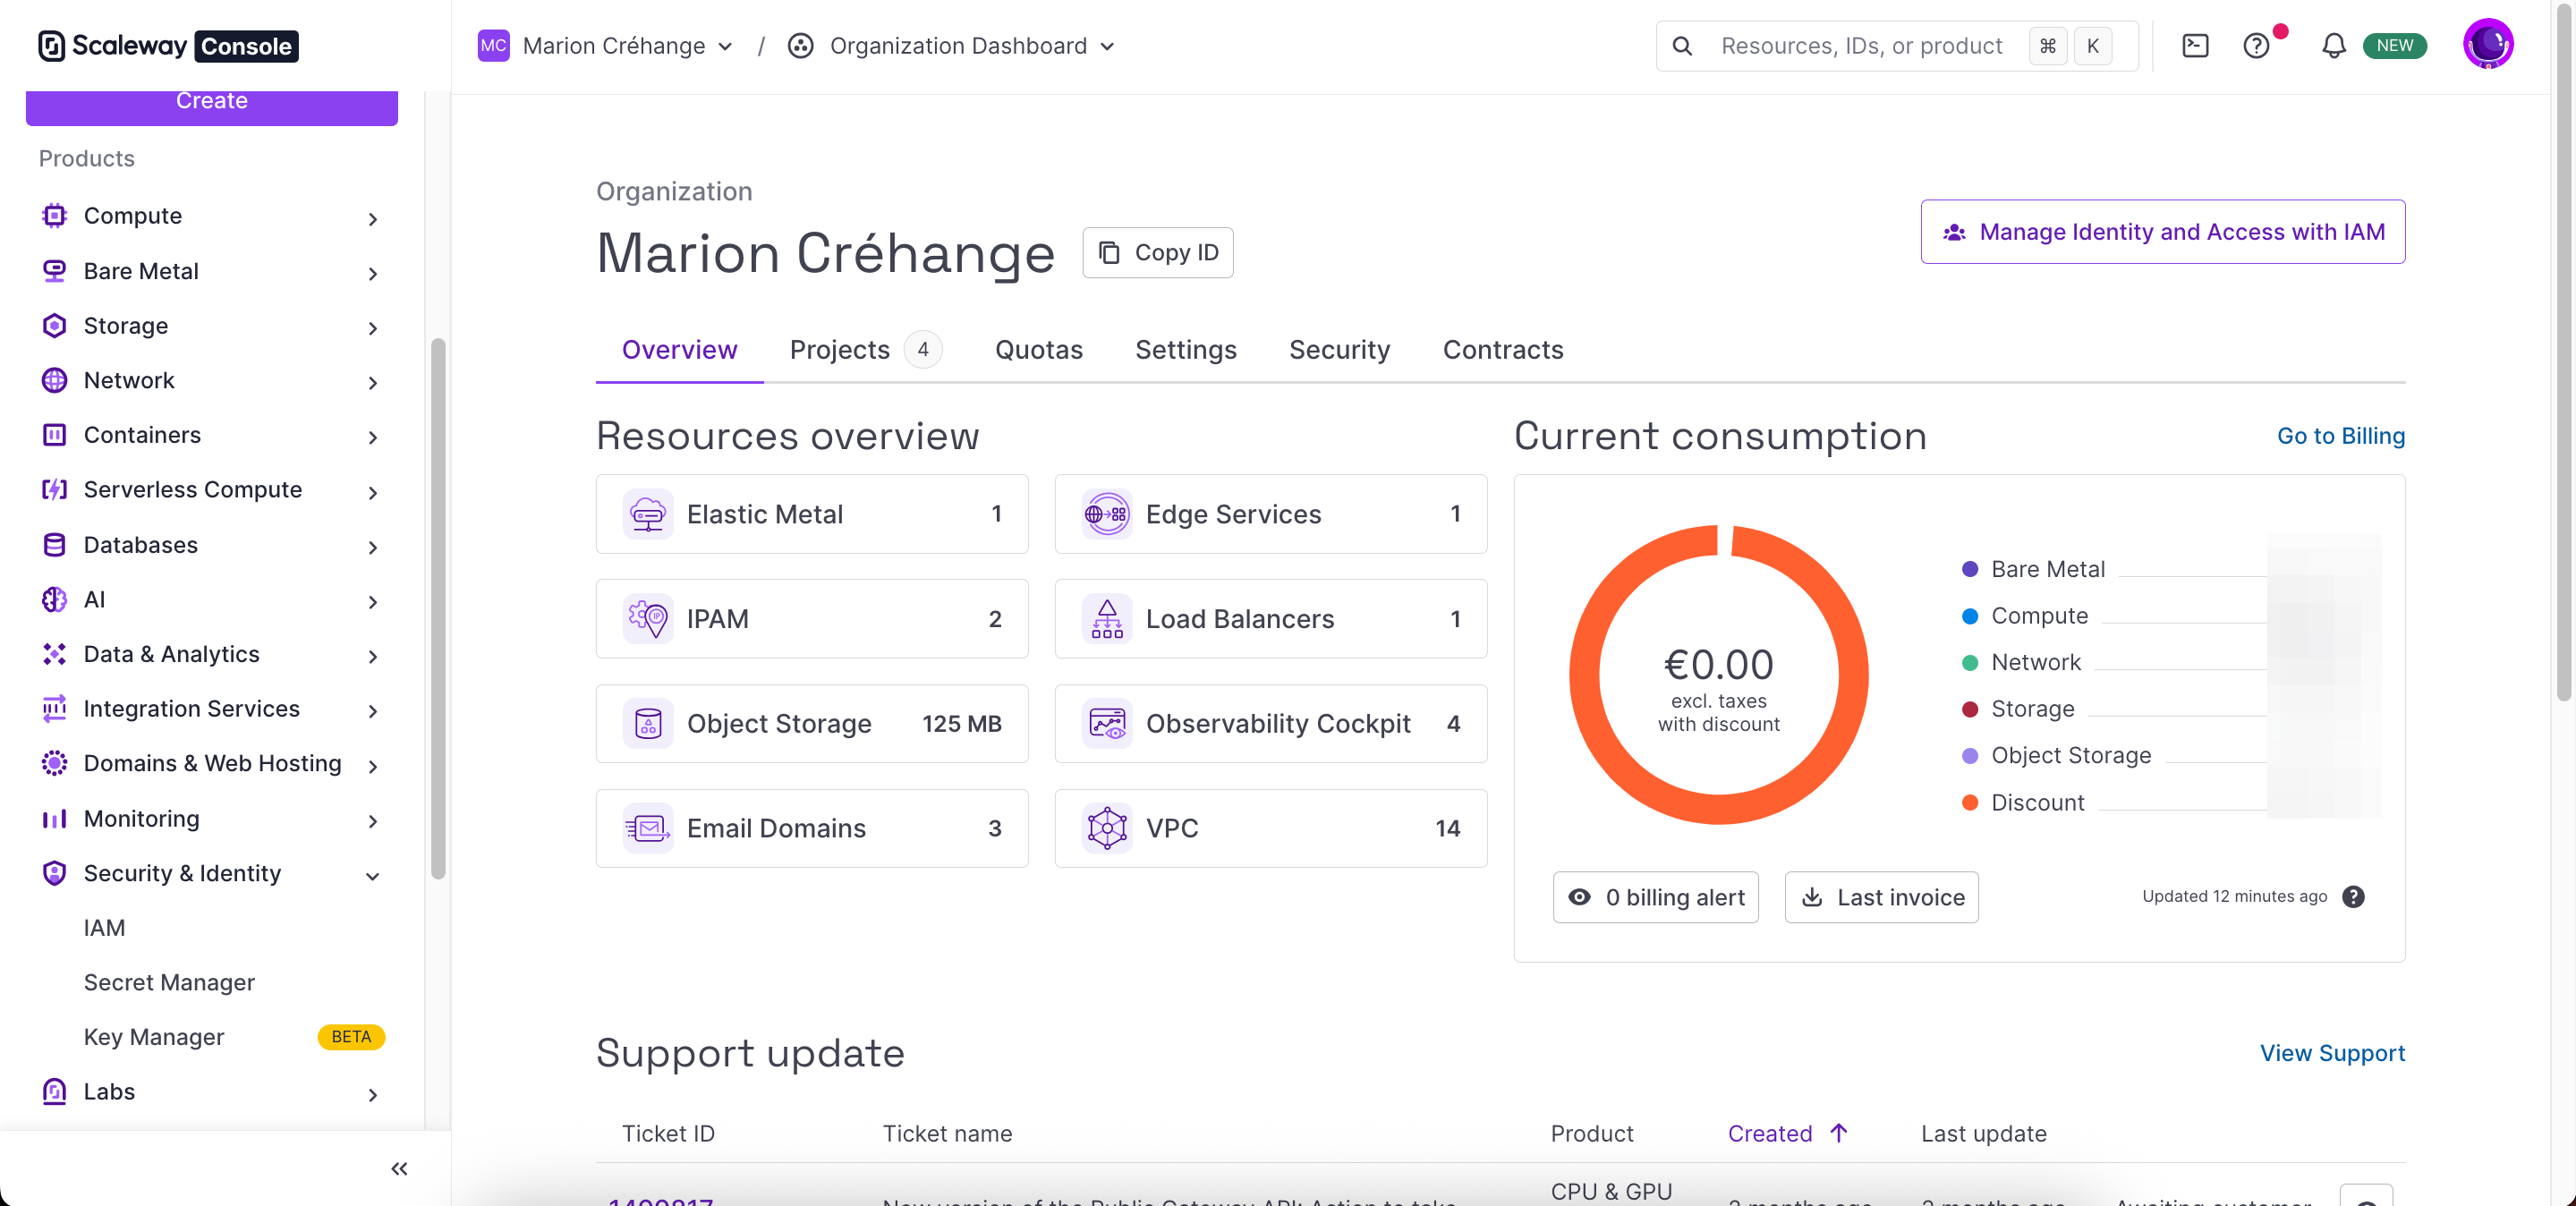Sort tickets by Created column
The image size is (2576, 1206).
pos(1787,1133)
